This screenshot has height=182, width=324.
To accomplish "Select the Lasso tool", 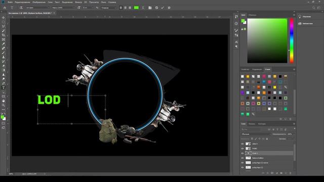I will [4, 26].
